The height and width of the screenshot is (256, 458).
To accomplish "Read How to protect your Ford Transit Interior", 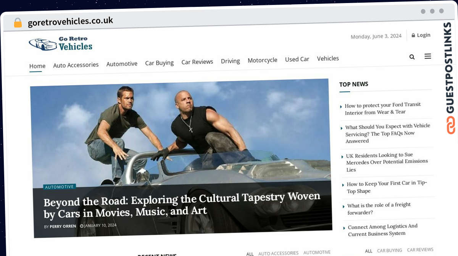I will click(x=382, y=109).
